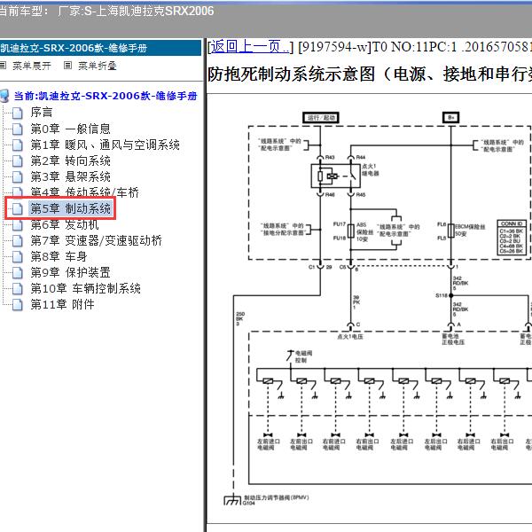Select 第5章 制动系统 chapter

pyautogui.click(x=70, y=208)
